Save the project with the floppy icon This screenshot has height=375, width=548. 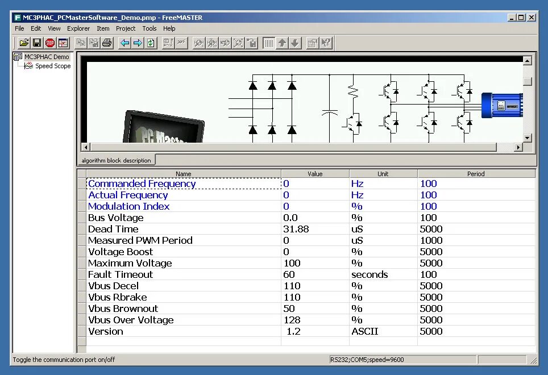(37, 43)
